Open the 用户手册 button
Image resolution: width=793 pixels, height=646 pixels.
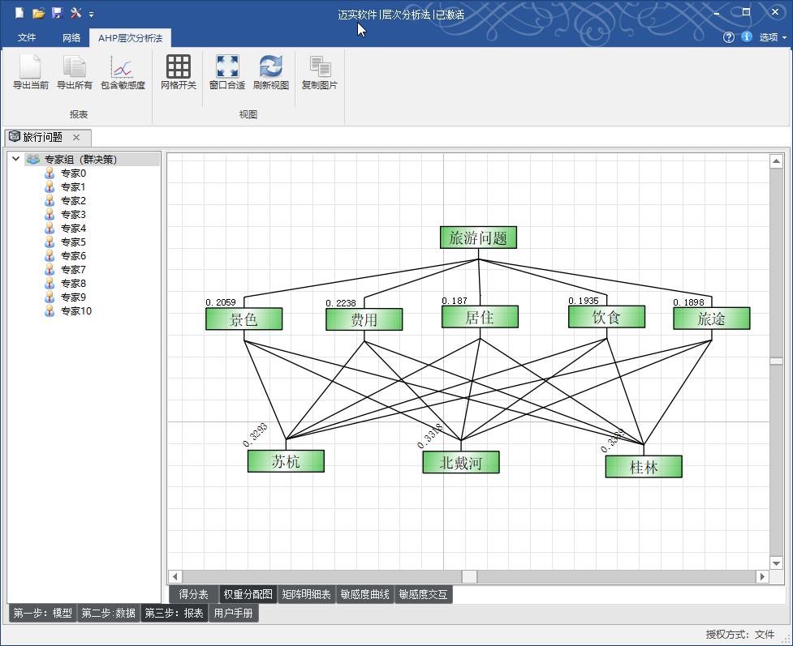[x=233, y=613]
